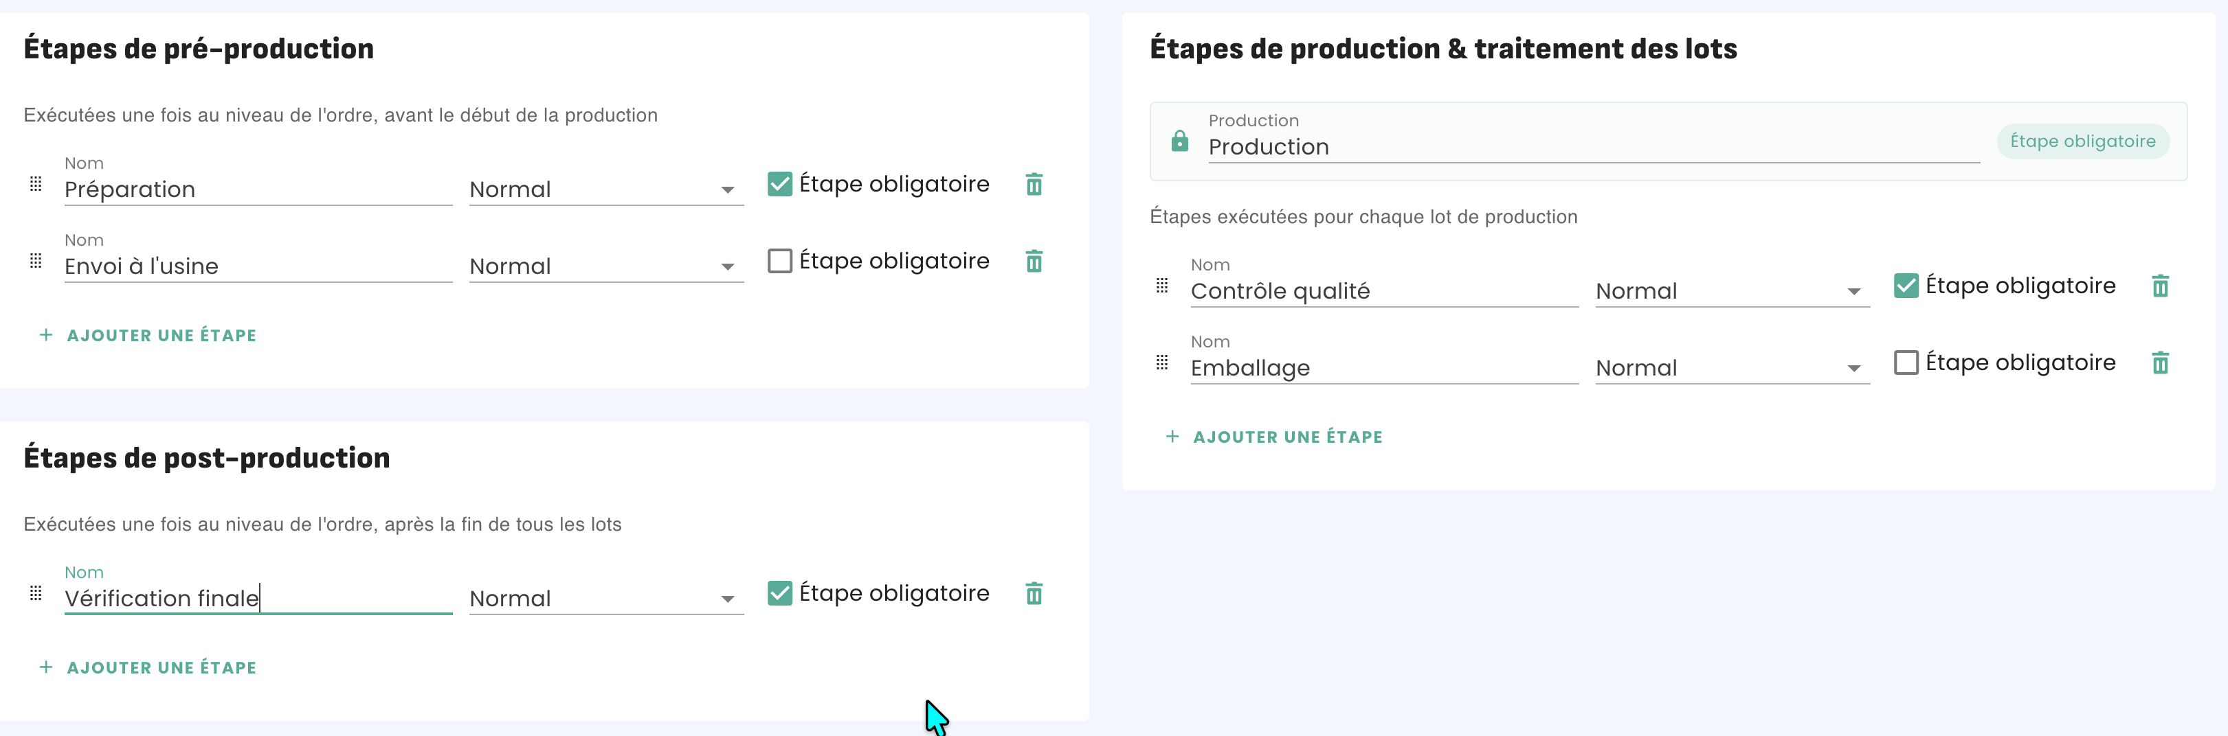Open type dropdown for Vérification finale
This screenshot has width=2228, height=736.
point(605,599)
